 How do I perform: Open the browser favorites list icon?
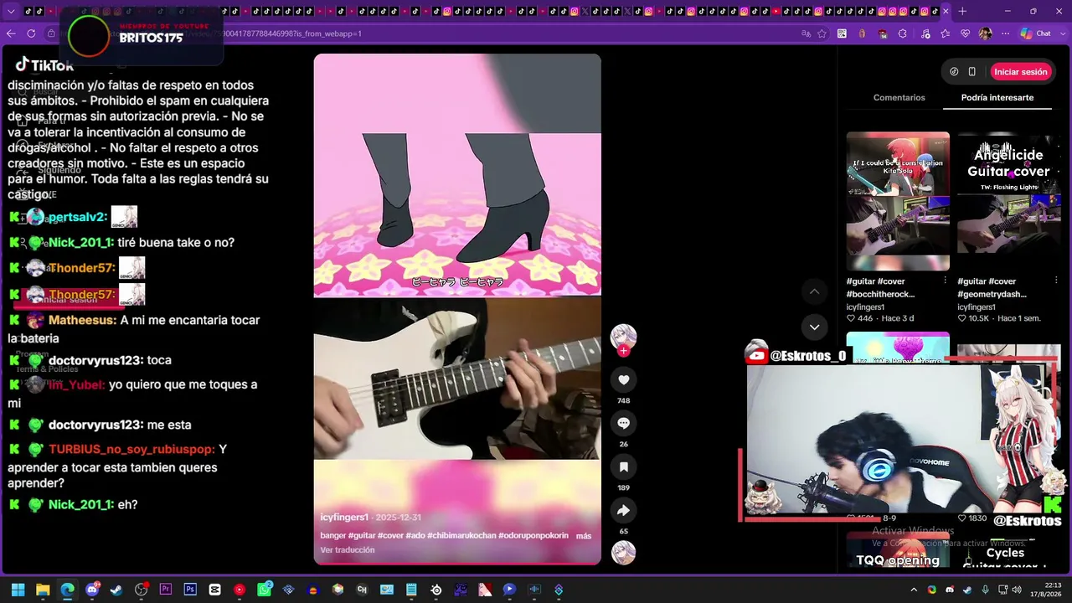coord(945,33)
